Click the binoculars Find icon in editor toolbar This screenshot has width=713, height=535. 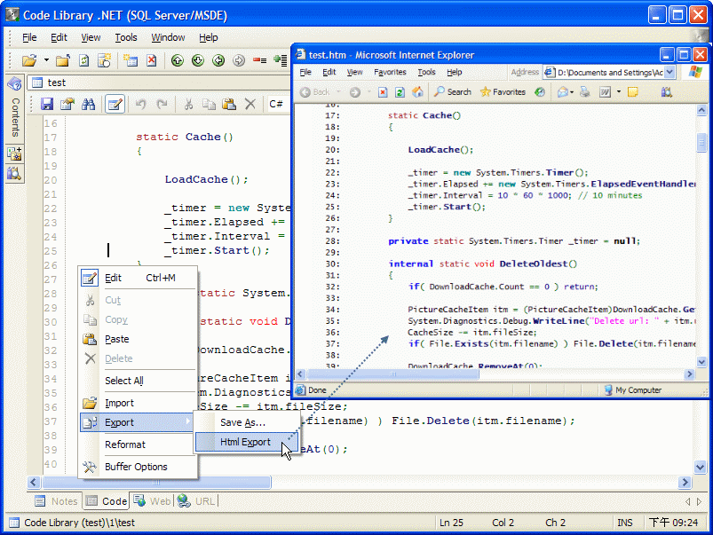pos(88,104)
